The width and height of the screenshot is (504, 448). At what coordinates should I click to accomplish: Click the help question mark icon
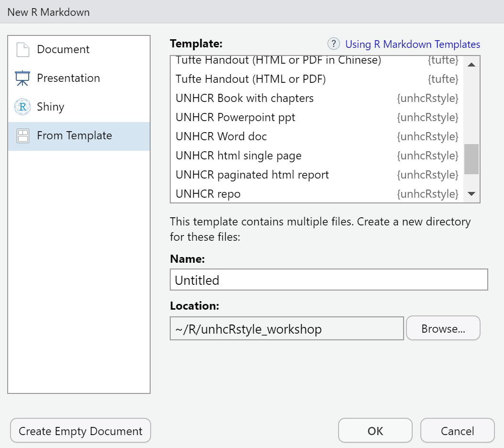[334, 44]
